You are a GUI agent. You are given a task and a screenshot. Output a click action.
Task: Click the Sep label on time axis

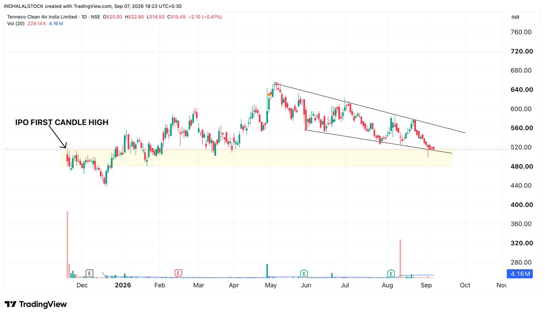(426, 286)
